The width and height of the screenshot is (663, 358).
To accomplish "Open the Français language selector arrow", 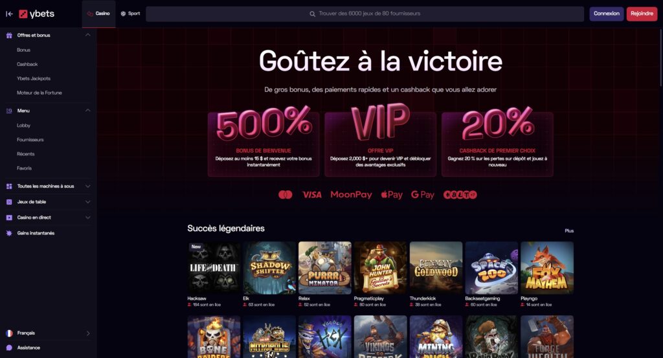I will (x=88, y=333).
